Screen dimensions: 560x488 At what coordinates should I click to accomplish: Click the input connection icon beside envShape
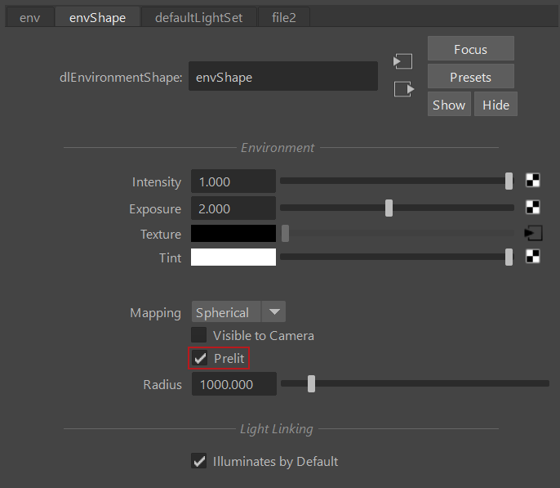coord(402,61)
